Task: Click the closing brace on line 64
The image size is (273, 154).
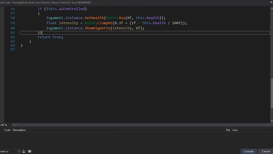Action: [x=22, y=46]
